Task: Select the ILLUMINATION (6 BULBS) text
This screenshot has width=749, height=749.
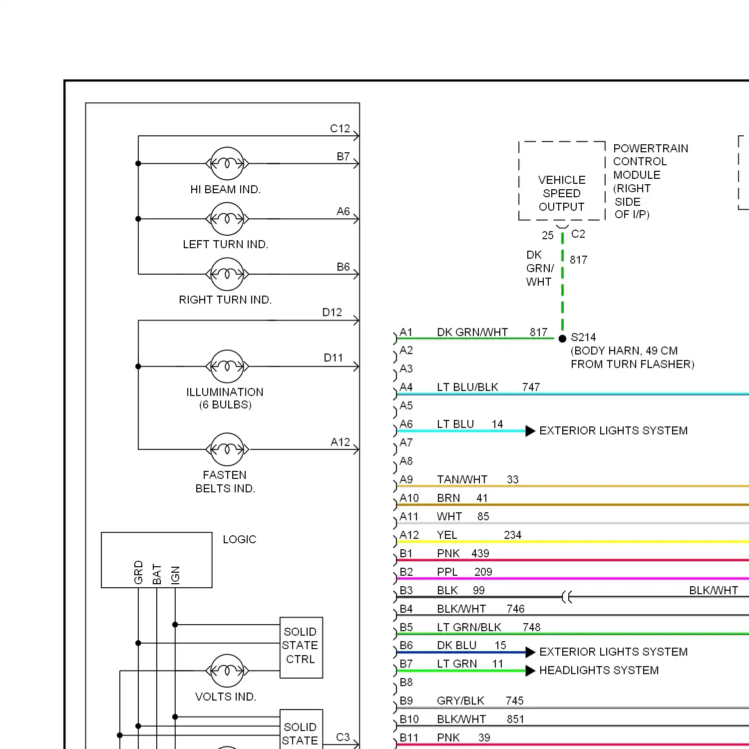Action: 225,398
